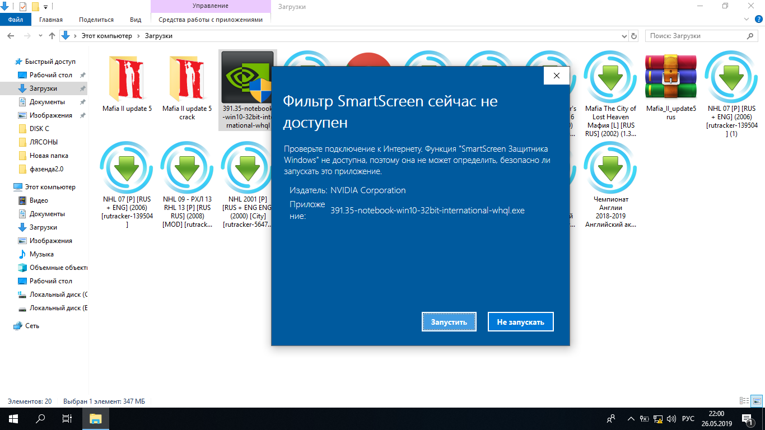Open Видео under Этот компьютер
The height and width of the screenshot is (430, 765).
point(39,200)
